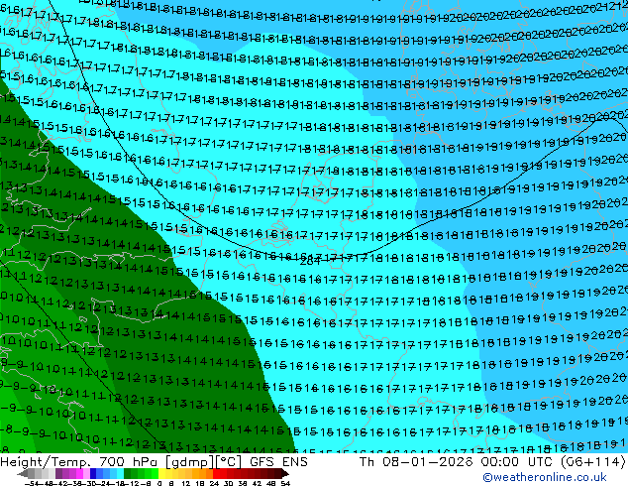The height and width of the screenshot is (486, 628).
Task: Click the ENS ensemble label
Action: (295, 462)
